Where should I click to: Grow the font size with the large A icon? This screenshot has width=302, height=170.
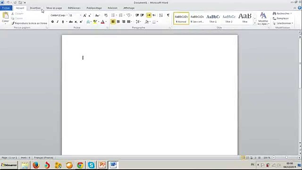84,15
